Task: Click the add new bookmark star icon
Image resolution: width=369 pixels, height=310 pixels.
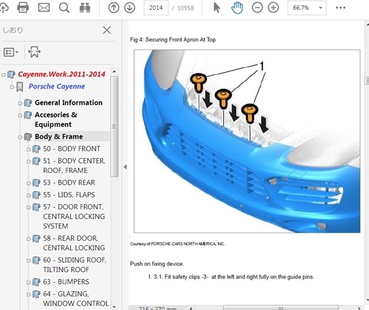Action: (x=34, y=52)
